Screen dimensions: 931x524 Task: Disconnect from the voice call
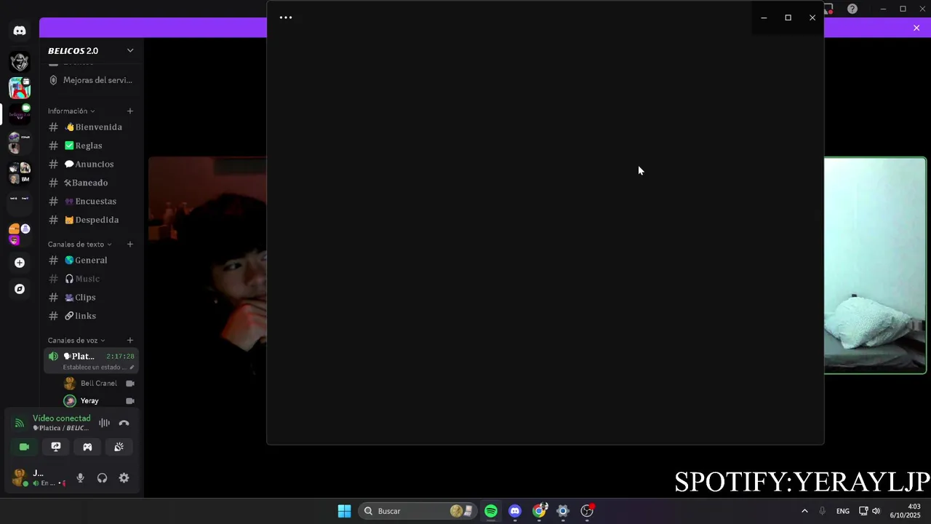(x=124, y=423)
